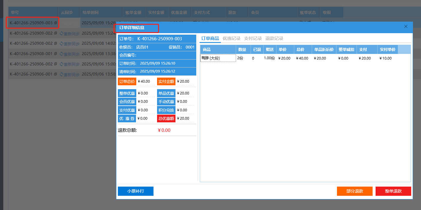Click 重新同步 for order K-401266-250908-001
This screenshot has height=210, width=421.
coord(70,54)
